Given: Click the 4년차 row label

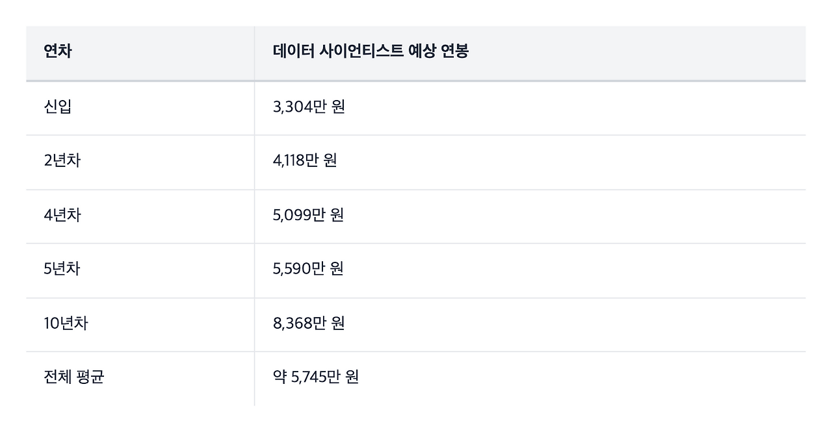Looking at the screenshot, I should pyautogui.click(x=62, y=215).
